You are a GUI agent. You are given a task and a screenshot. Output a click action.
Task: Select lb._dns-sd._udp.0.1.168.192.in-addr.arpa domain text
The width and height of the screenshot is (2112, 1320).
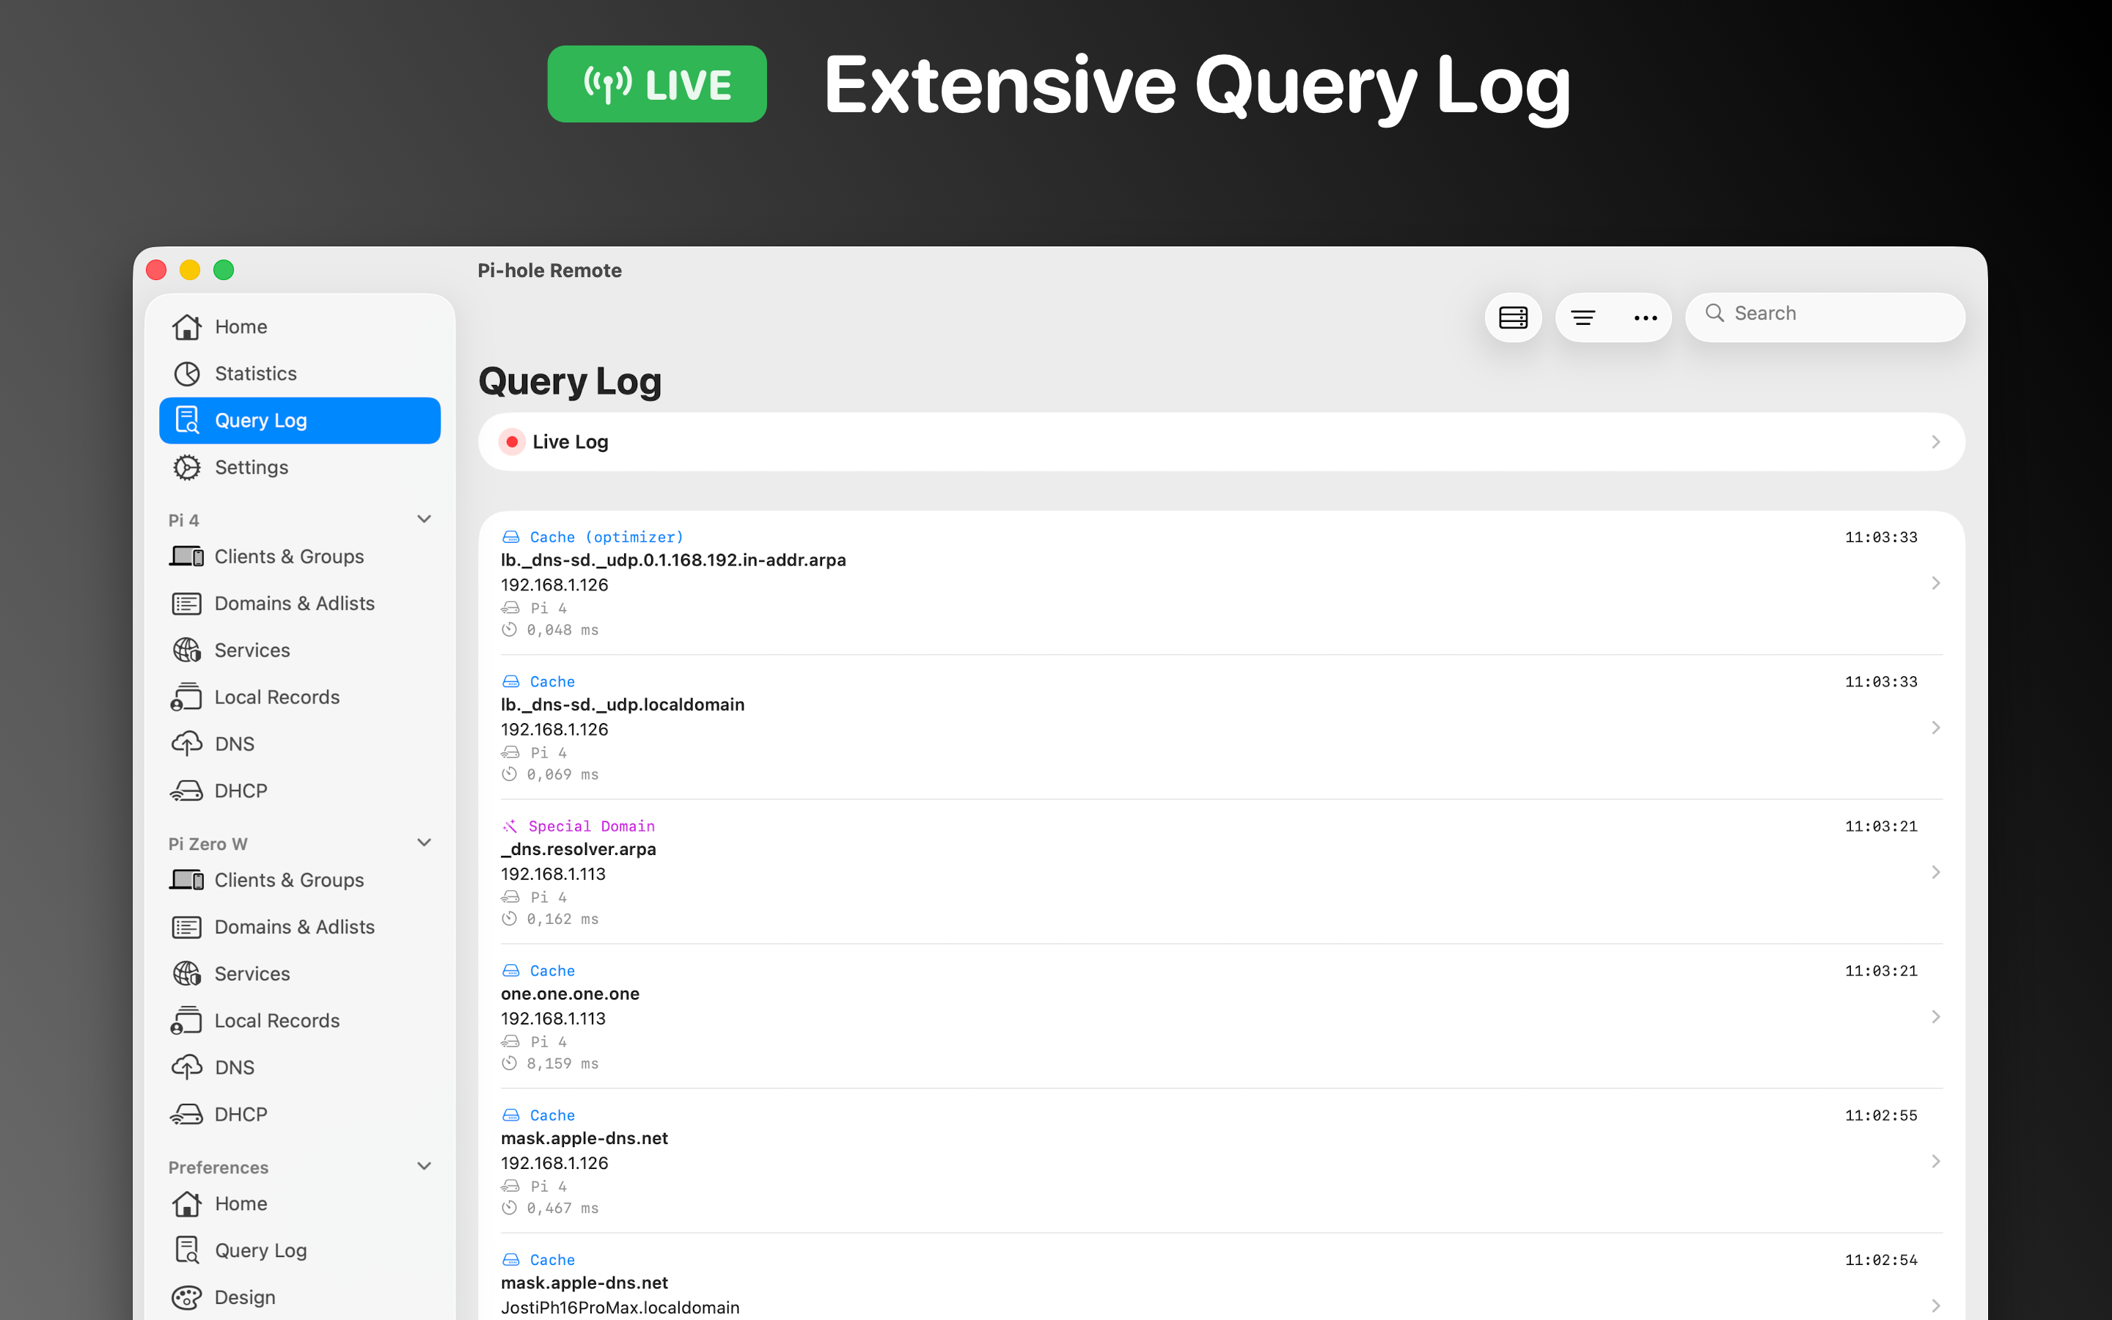673,560
